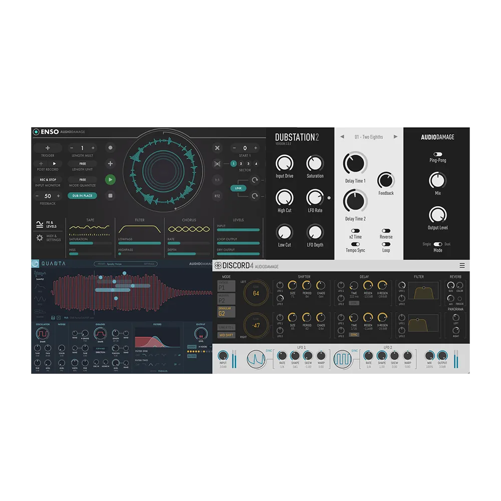Click the Enso 1:1 speed button

pos(217,180)
